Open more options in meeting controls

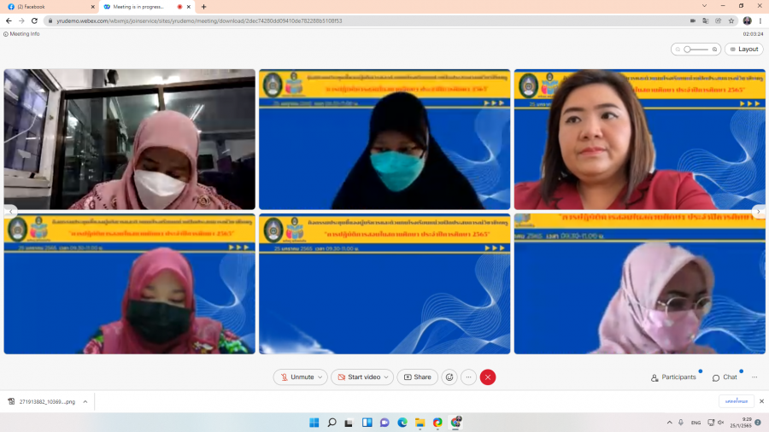tap(468, 377)
